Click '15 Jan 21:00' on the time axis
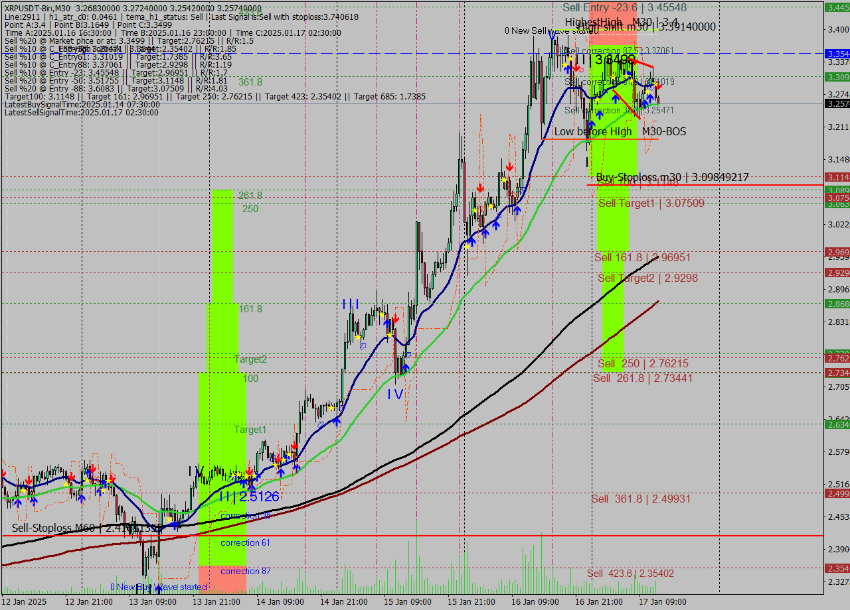This screenshot has height=610, width=850. pyautogui.click(x=471, y=602)
